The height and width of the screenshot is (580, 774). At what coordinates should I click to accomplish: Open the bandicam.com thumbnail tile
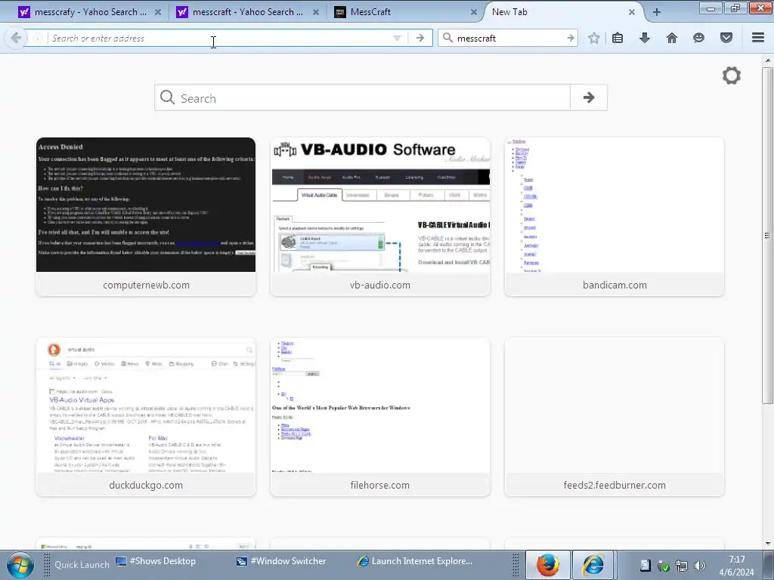615,217
